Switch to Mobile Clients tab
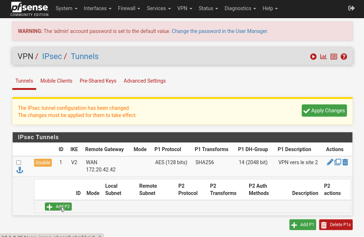Viewport: 364px width, 237px height. (x=56, y=81)
